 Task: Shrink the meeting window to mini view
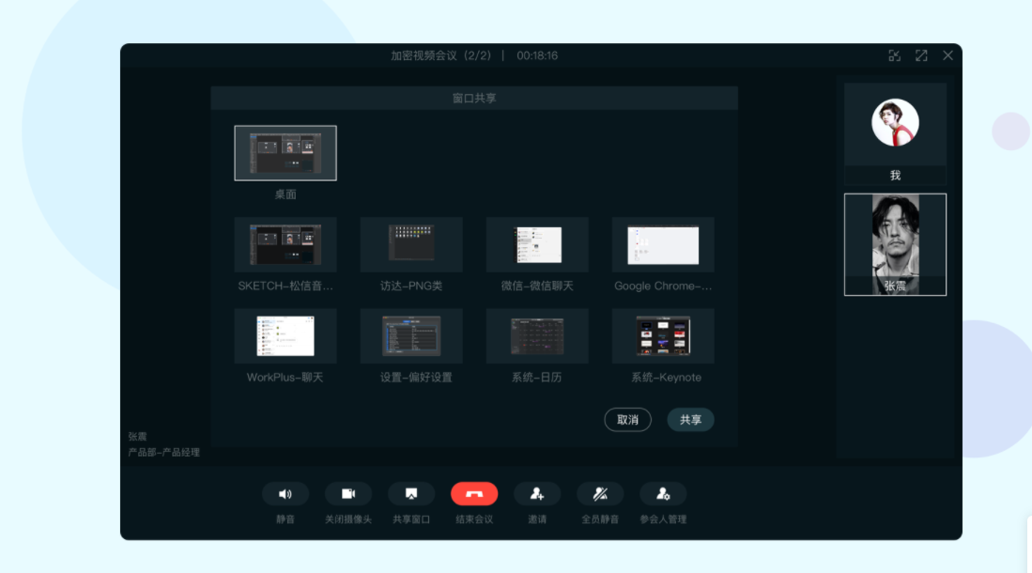pyautogui.click(x=895, y=56)
